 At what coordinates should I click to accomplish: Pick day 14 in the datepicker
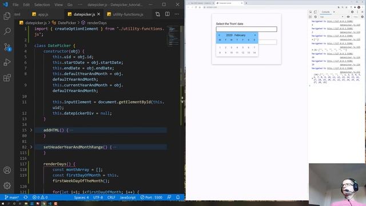pyautogui.click(x=254, y=53)
